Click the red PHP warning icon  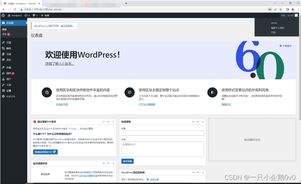click(35, 122)
